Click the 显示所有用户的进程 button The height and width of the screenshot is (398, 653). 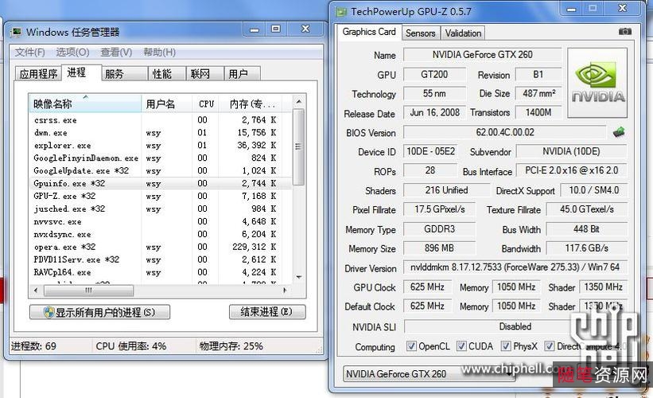(99, 312)
